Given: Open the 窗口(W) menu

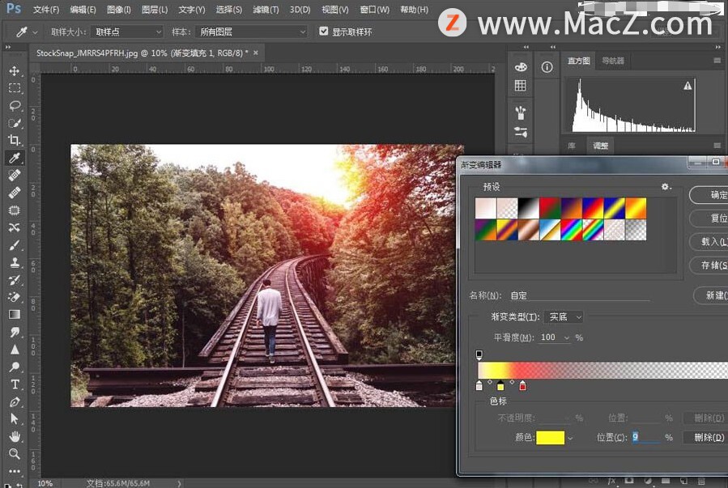Looking at the screenshot, I should click(375, 9).
